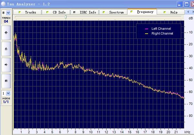The image size is (194, 135).
Task: Click the gray icon on ISRC Info tab
Action: click(x=74, y=12)
